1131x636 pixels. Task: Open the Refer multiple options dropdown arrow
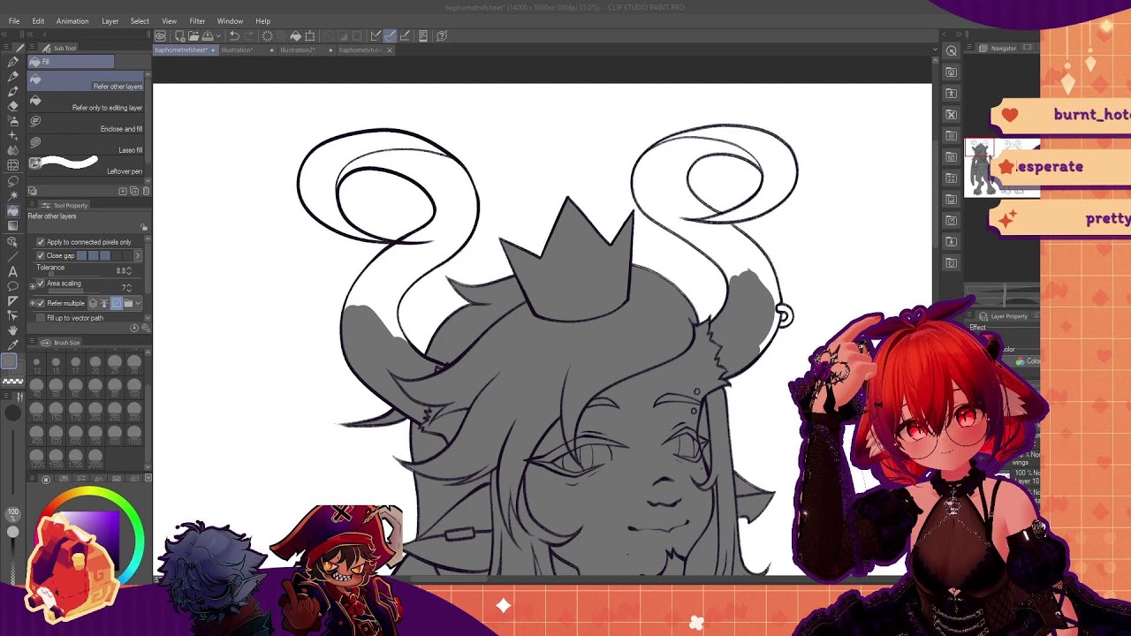pos(140,303)
